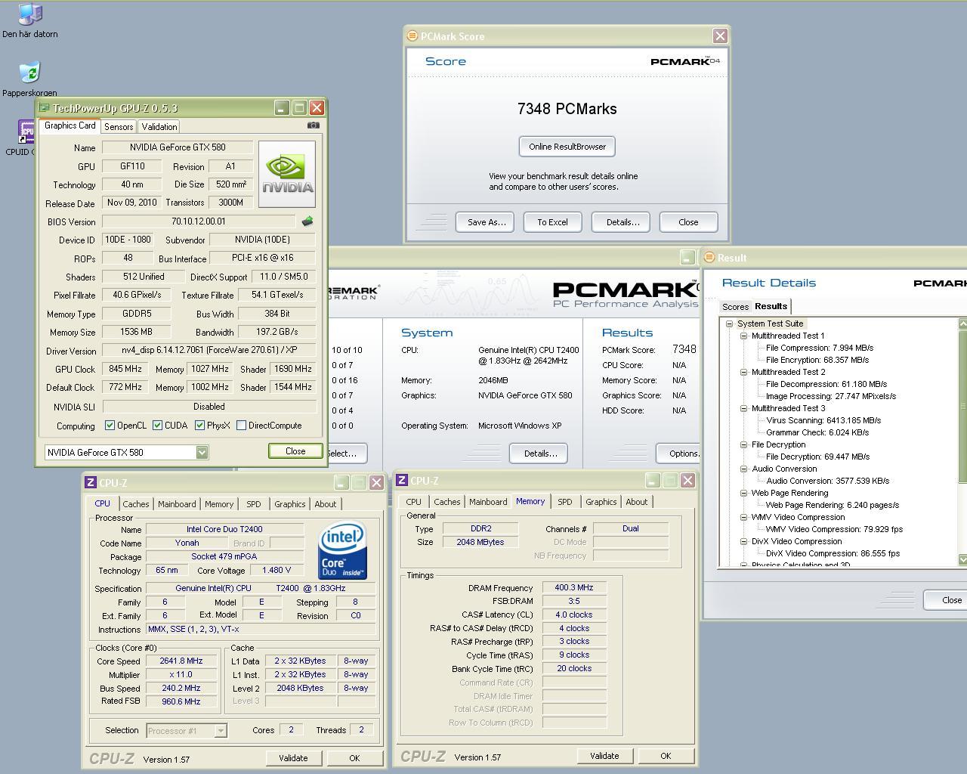Click OK in CPU-Z Memory window
This screenshot has width=967, height=774.
point(666,756)
